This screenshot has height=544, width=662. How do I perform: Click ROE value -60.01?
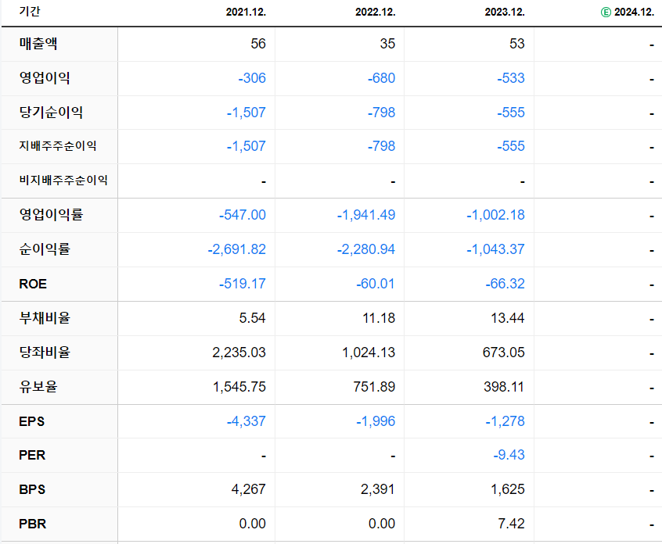376,284
